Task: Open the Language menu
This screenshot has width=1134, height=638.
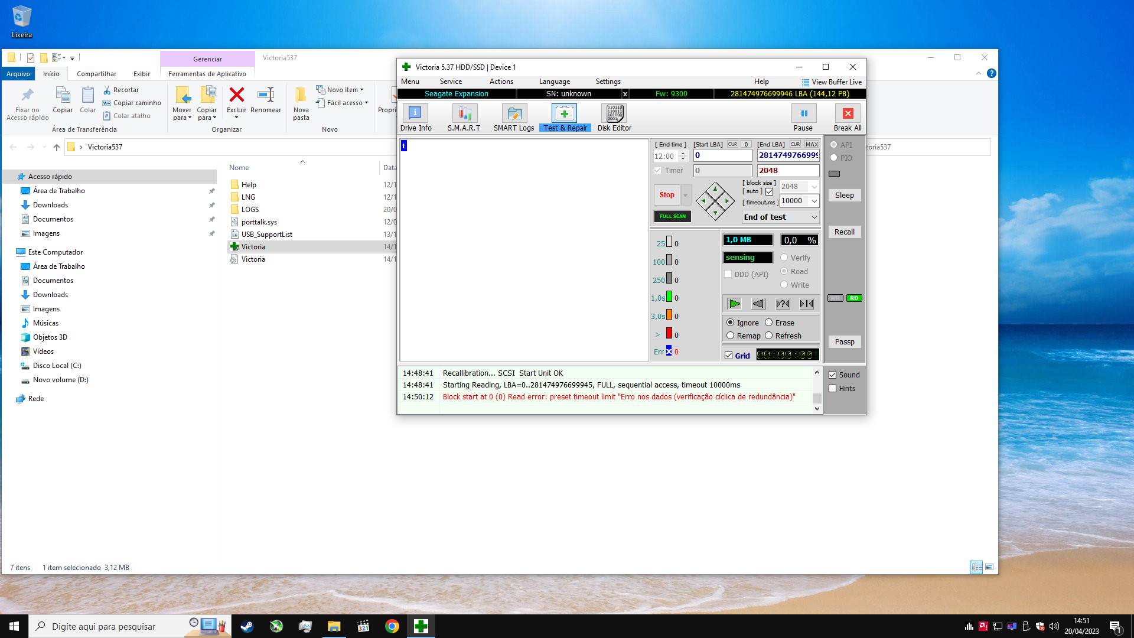Action: 555,82
